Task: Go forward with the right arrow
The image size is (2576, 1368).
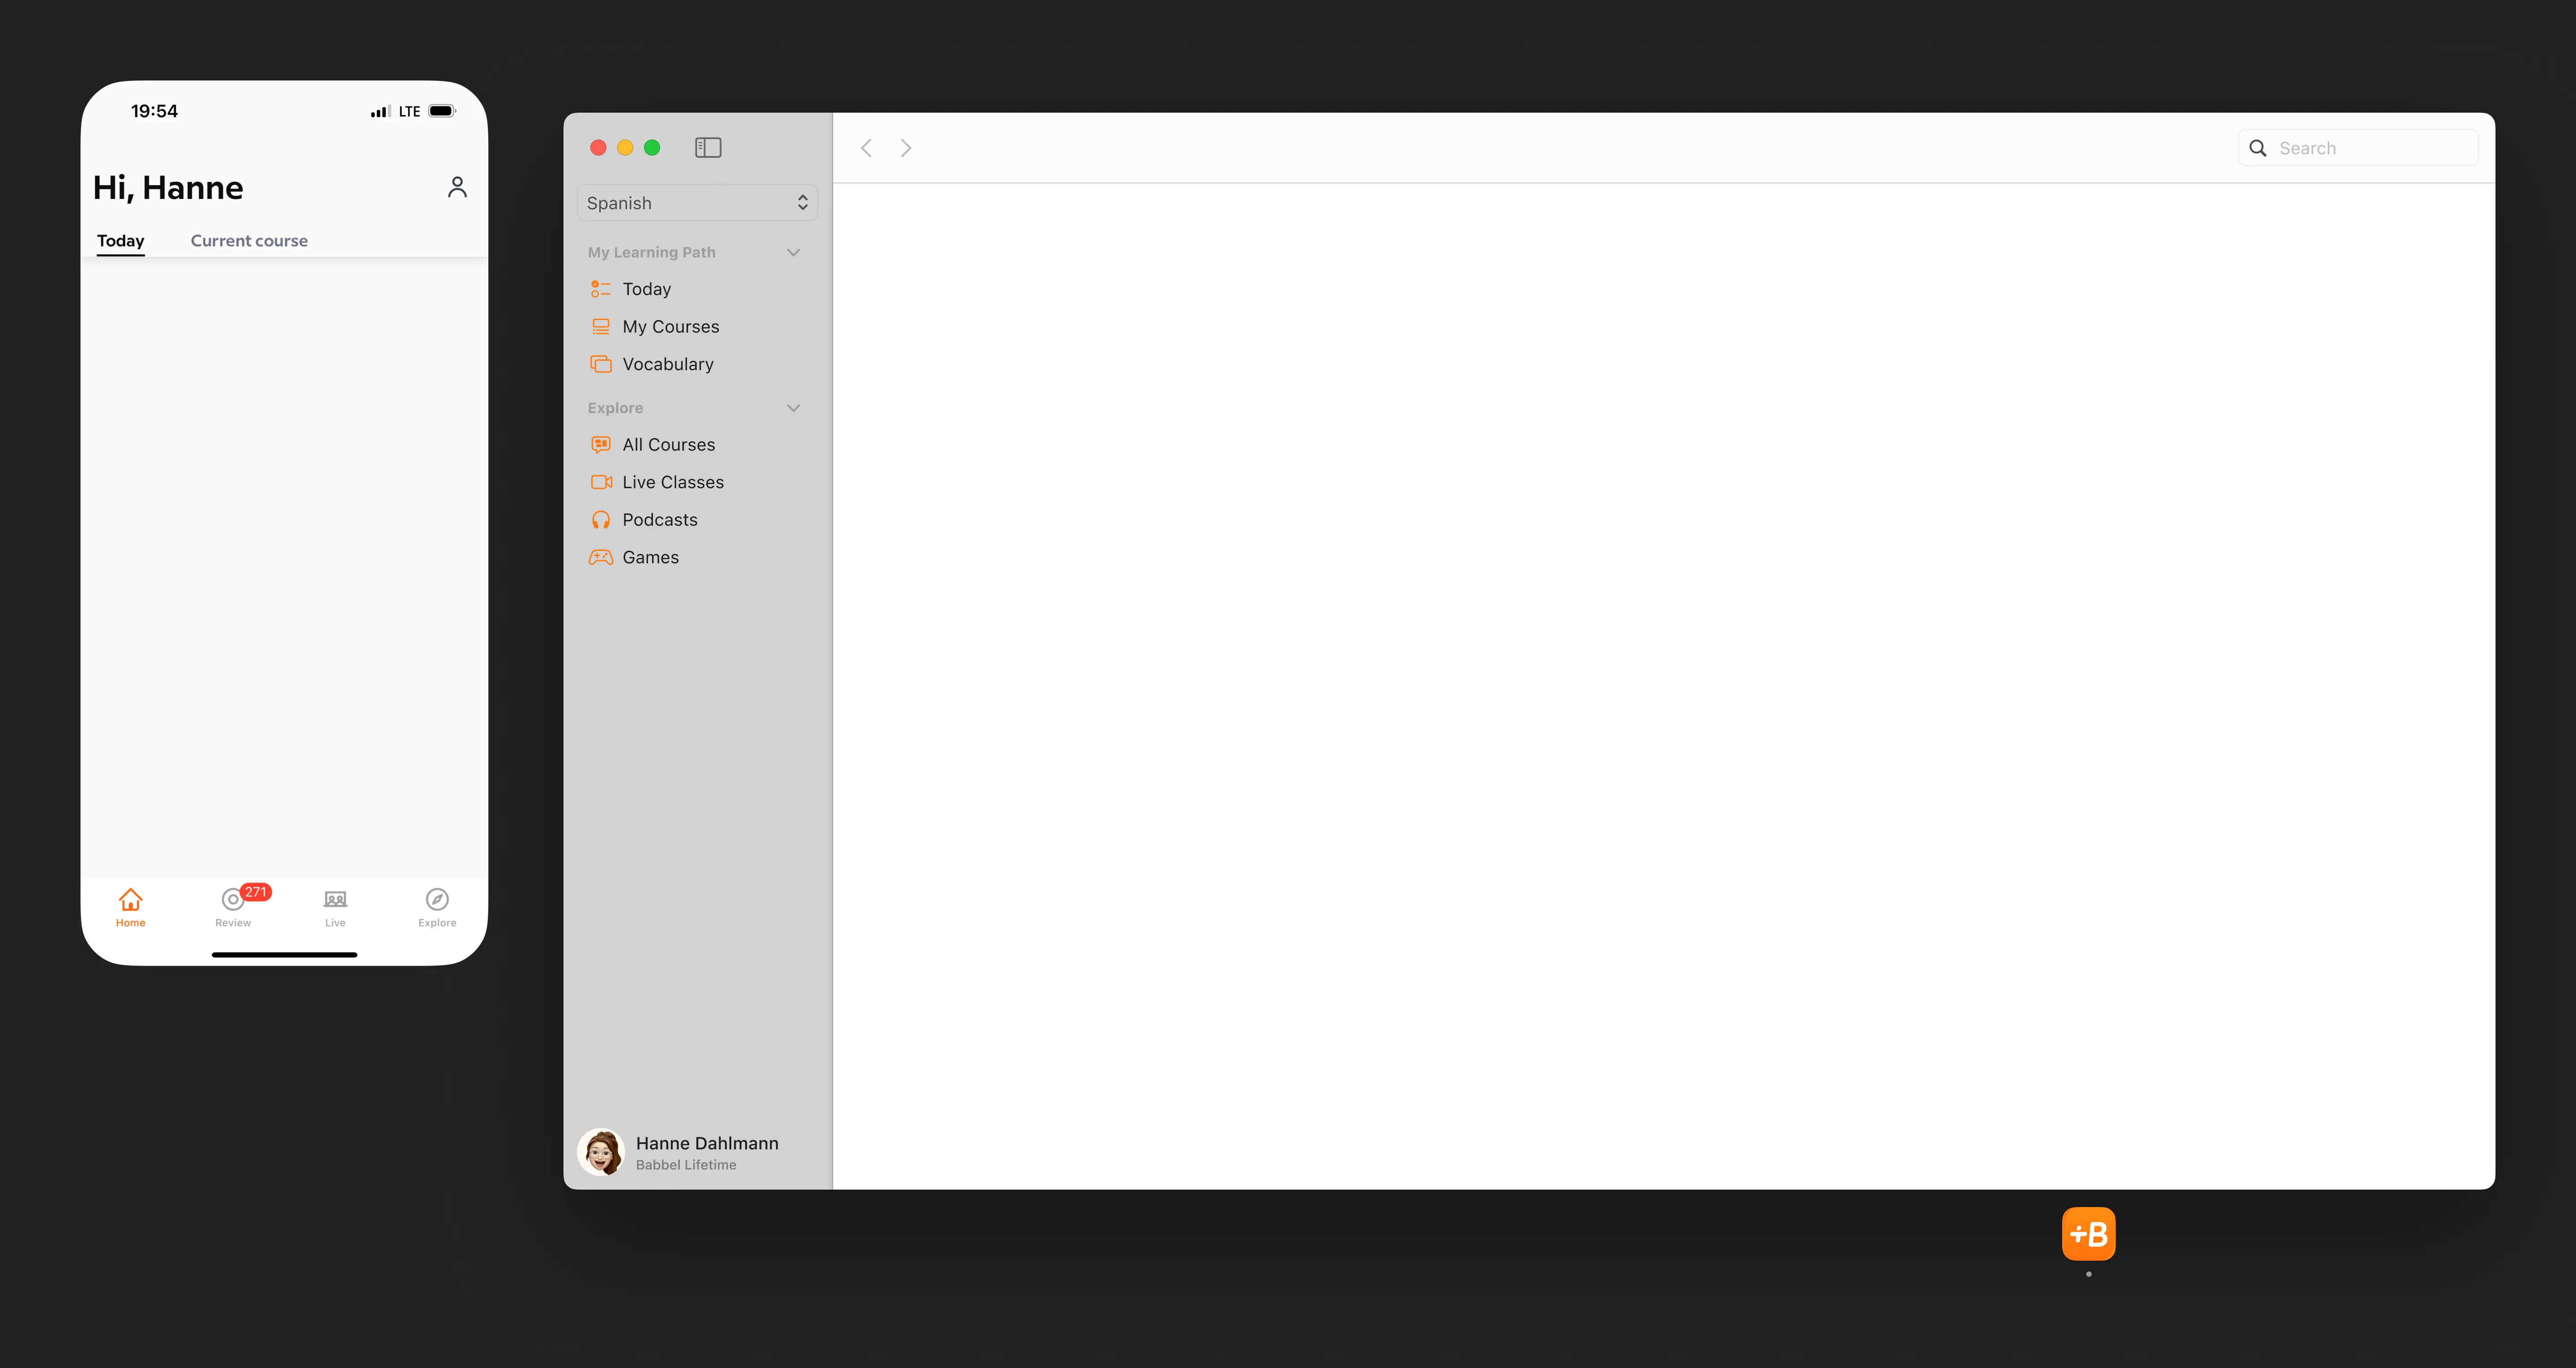Action: pyautogui.click(x=906, y=148)
